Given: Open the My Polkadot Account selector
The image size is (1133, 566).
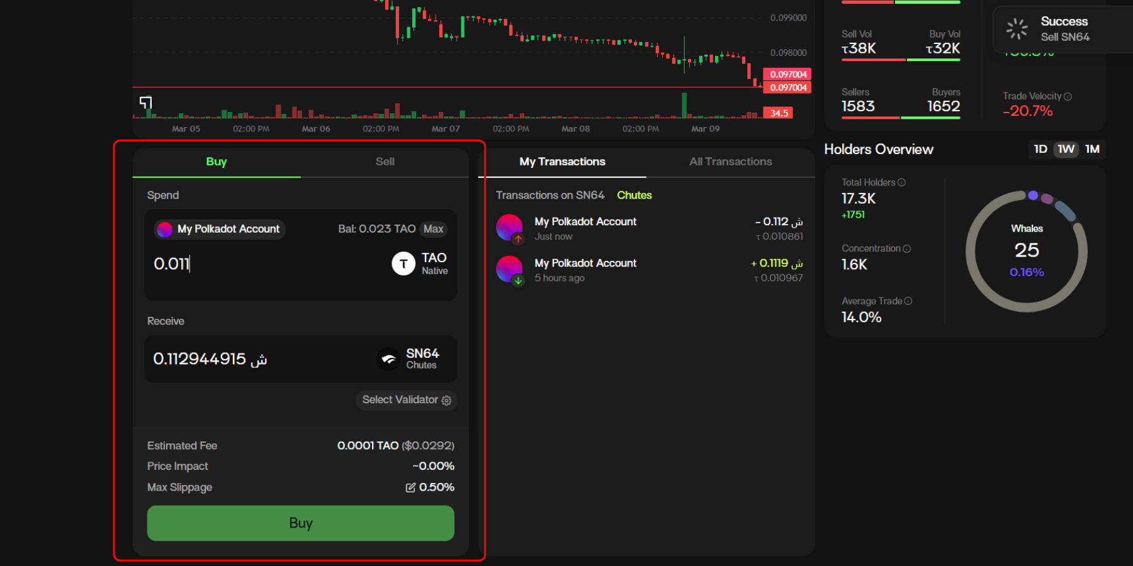Looking at the screenshot, I should (x=220, y=229).
